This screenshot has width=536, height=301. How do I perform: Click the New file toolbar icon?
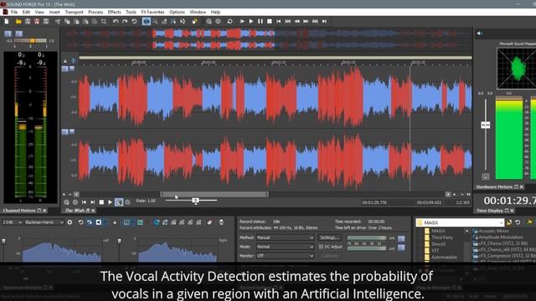point(7,21)
